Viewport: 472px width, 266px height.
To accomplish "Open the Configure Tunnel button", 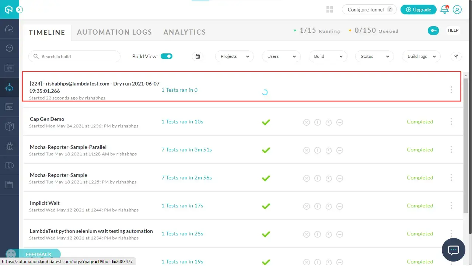I will click(369, 9).
